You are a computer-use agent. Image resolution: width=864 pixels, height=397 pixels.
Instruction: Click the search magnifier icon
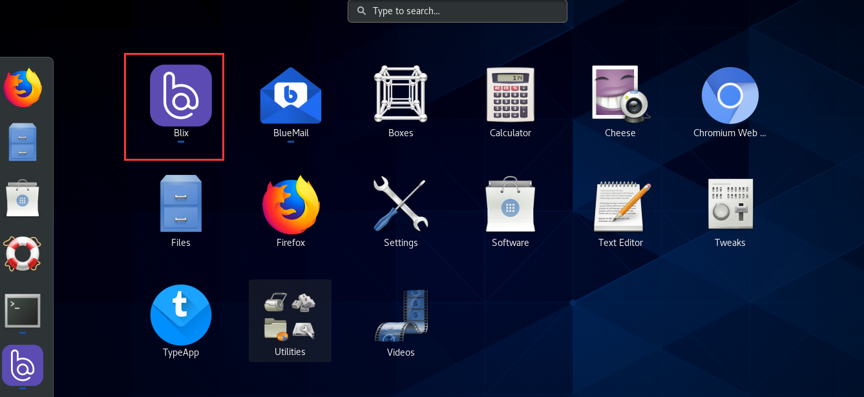(361, 11)
